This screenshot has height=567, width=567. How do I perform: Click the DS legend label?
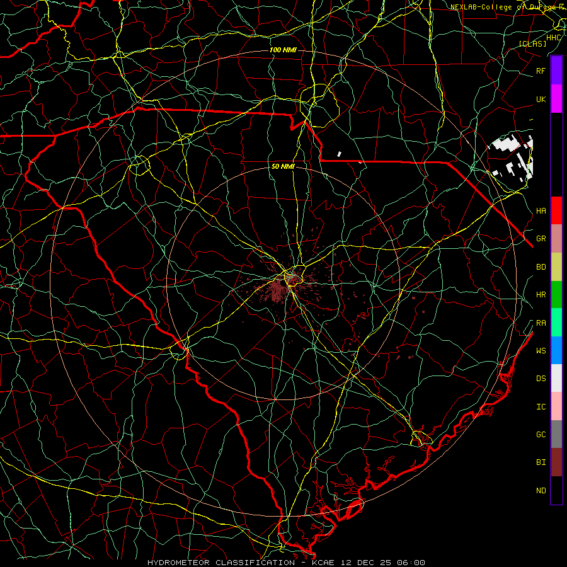(541, 379)
